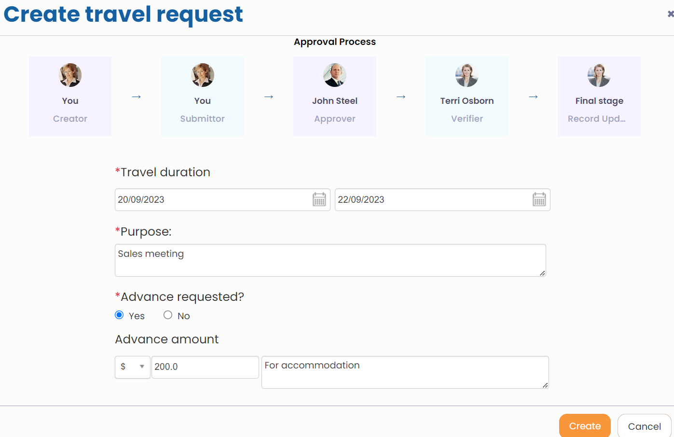Click the Cancel button

[644, 426]
